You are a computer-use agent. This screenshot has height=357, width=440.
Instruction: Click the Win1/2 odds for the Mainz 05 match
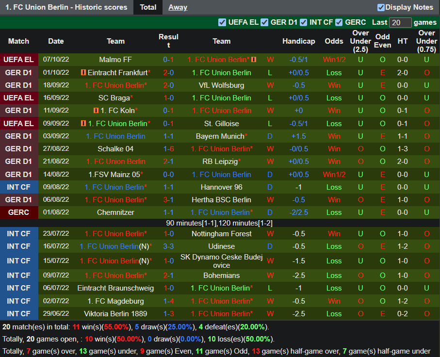(334, 175)
